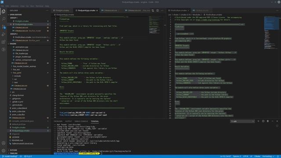This screenshot has height=158, width=281.
Task: Open the Extensions view
Action: pos(4,42)
